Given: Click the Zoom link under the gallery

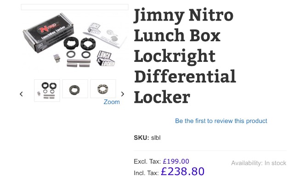Looking at the screenshot, I should point(112,102).
